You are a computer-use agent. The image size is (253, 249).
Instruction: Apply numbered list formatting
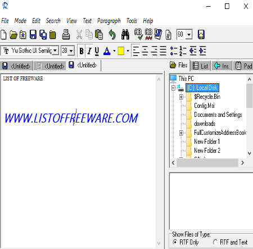[183, 51]
